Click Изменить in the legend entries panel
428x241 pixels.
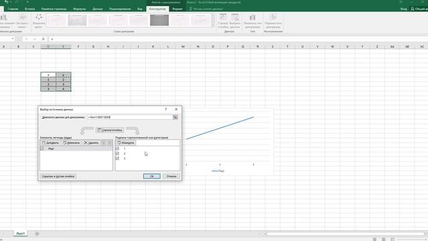72,143
